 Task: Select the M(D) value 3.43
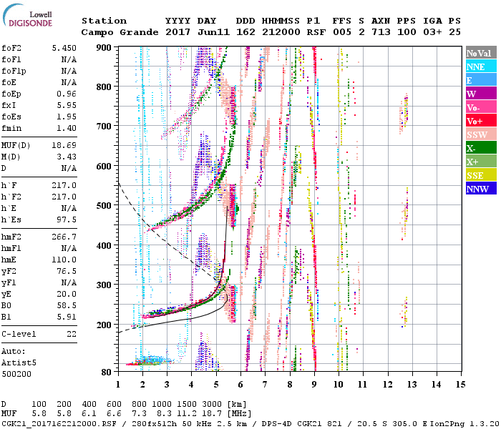tap(67, 157)
